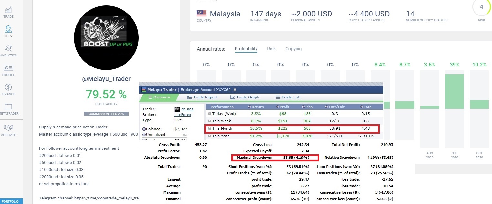Open the en.aas trader link
492x204 pixels.
pos(187,109)
